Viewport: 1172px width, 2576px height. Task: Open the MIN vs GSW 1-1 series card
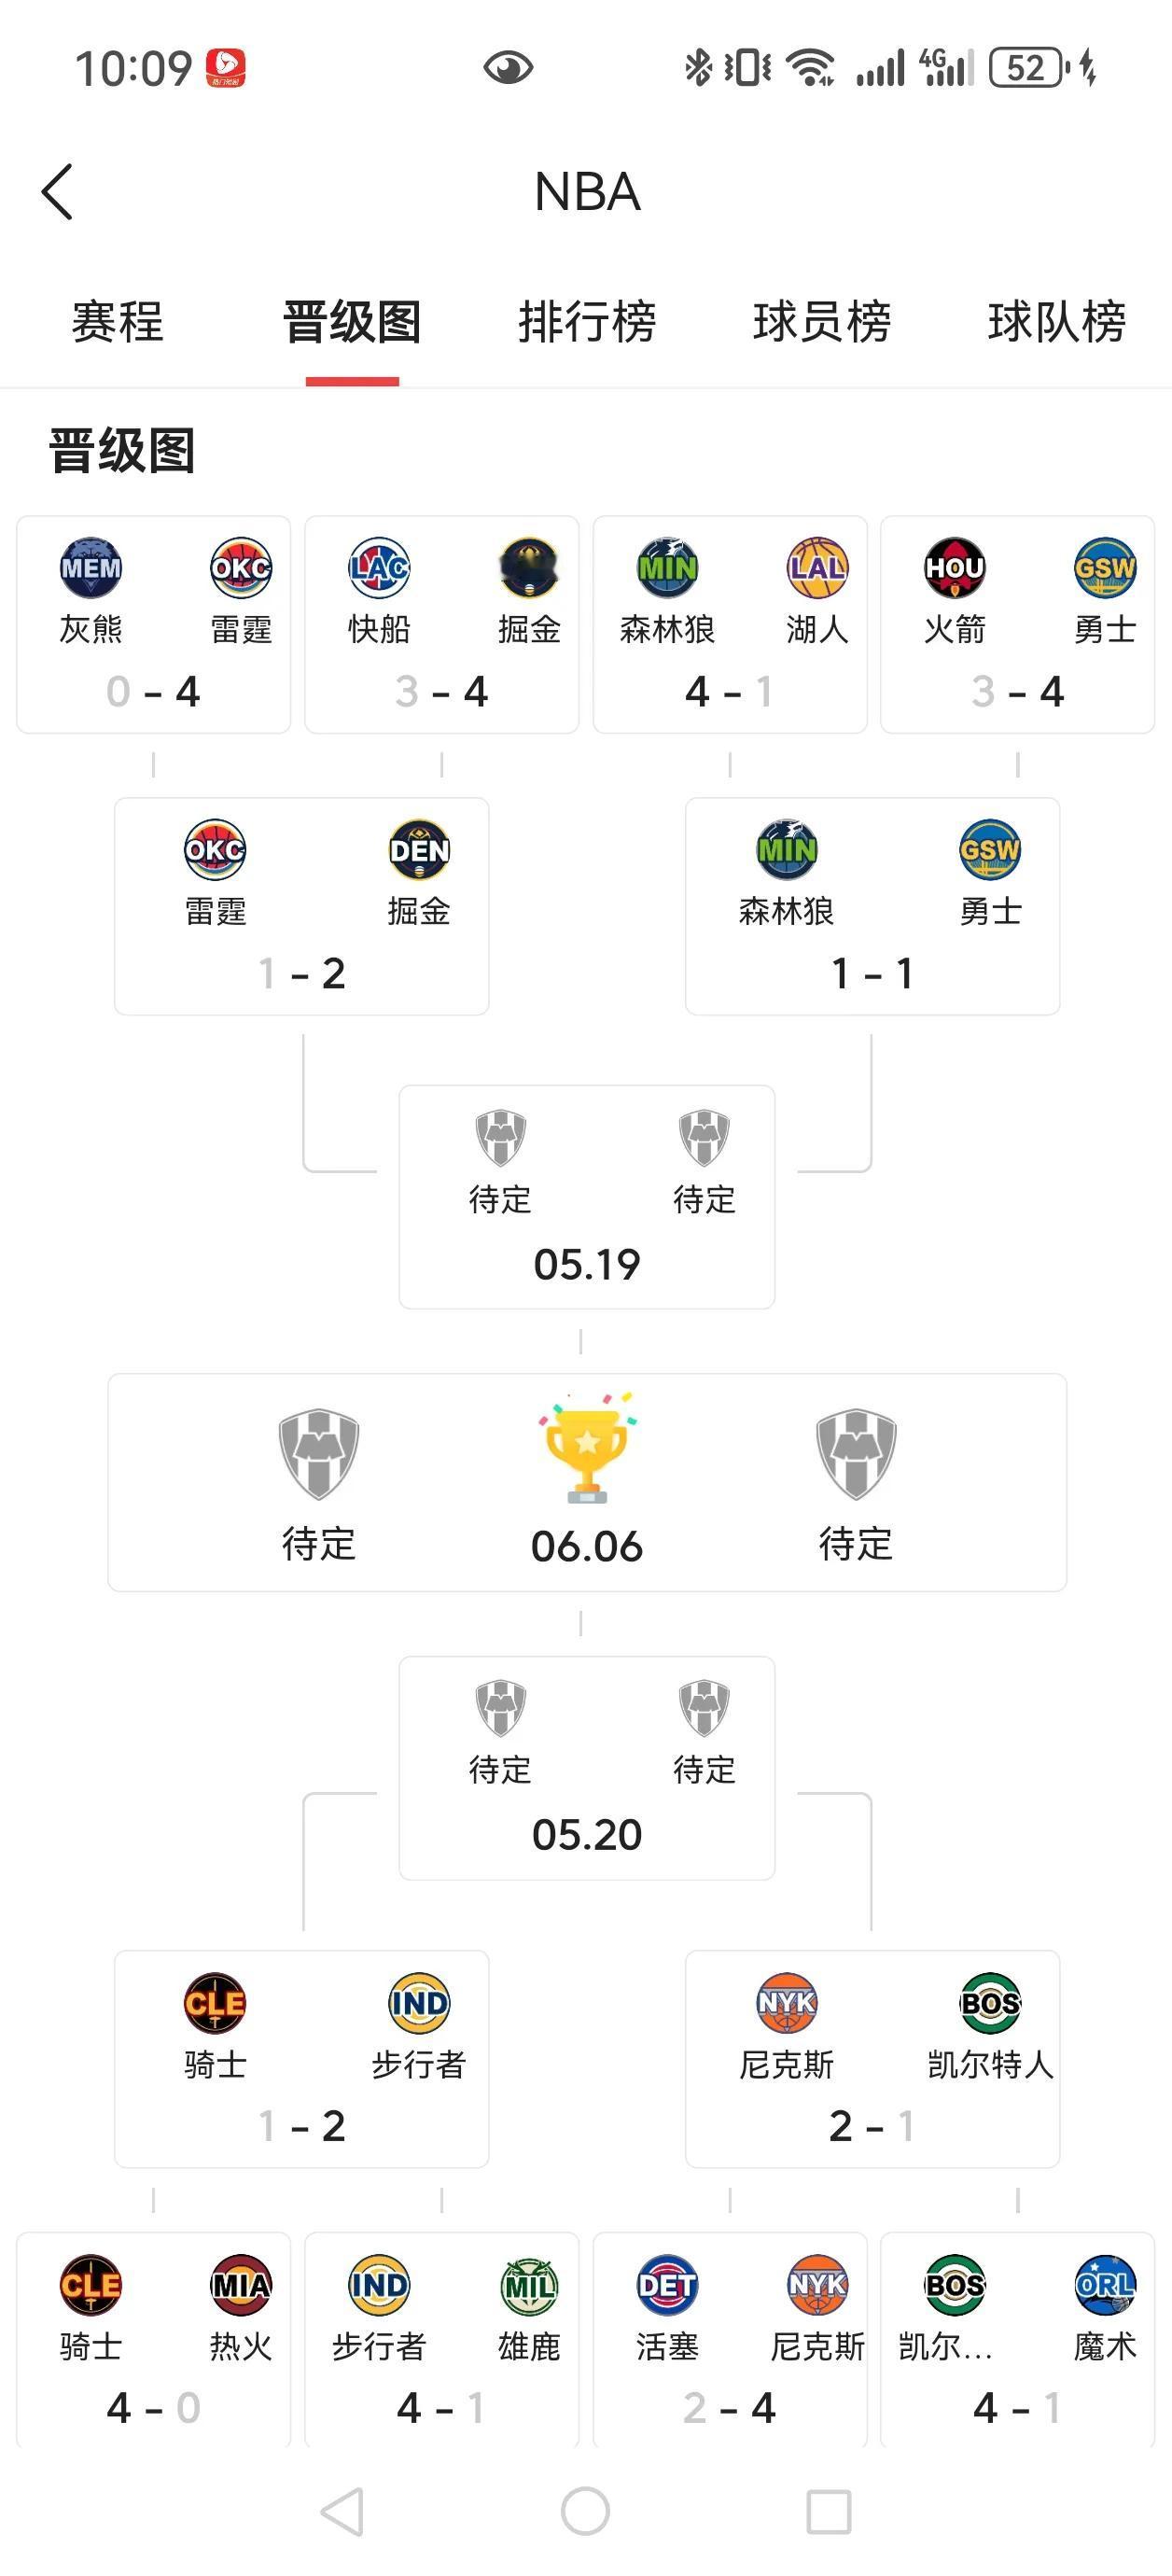click(872, 906)
